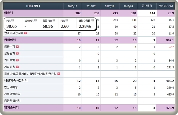The width and height of the screenshot is (178, 115).
Task: Expand the 금융수익 row plus icon
Action: click(18, 47)
